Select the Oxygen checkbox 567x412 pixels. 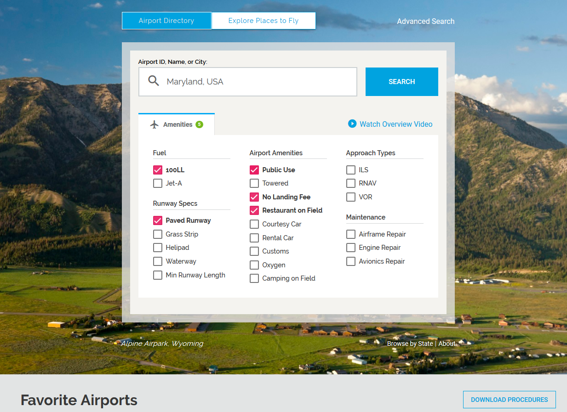coord(254,265)
